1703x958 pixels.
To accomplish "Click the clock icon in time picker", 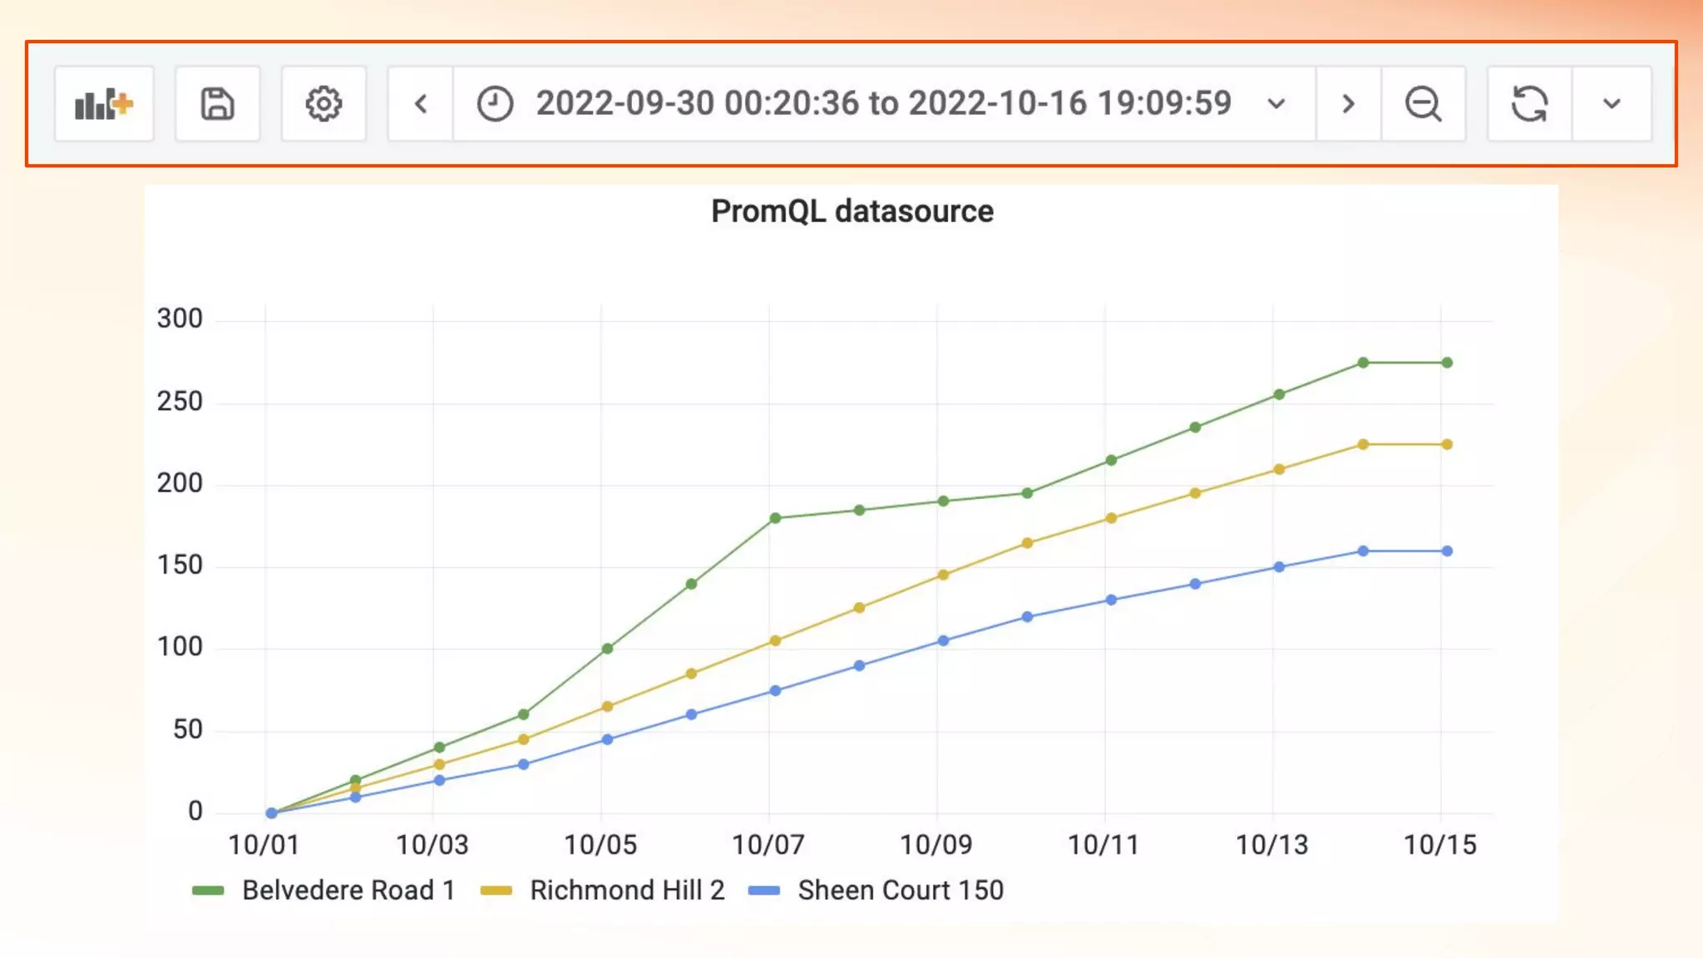I will [x=495, y=104].
